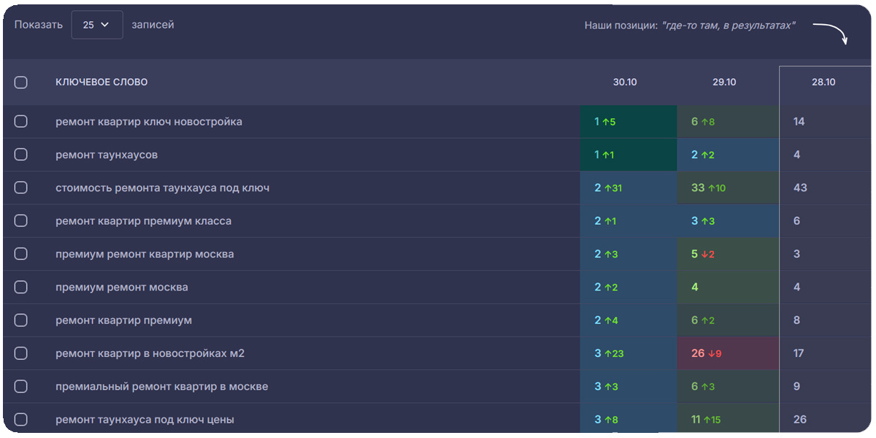Click 29.10 position '5 ↓2' cell
This screenshot has height=438, width=876.
click(728, 254)
